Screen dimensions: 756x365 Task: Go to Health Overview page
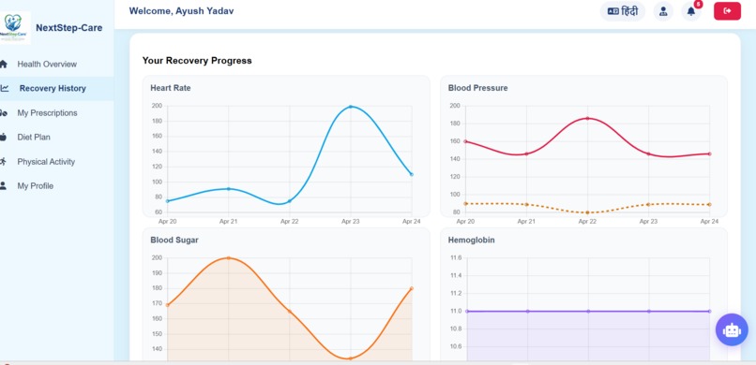click(47, 64)
